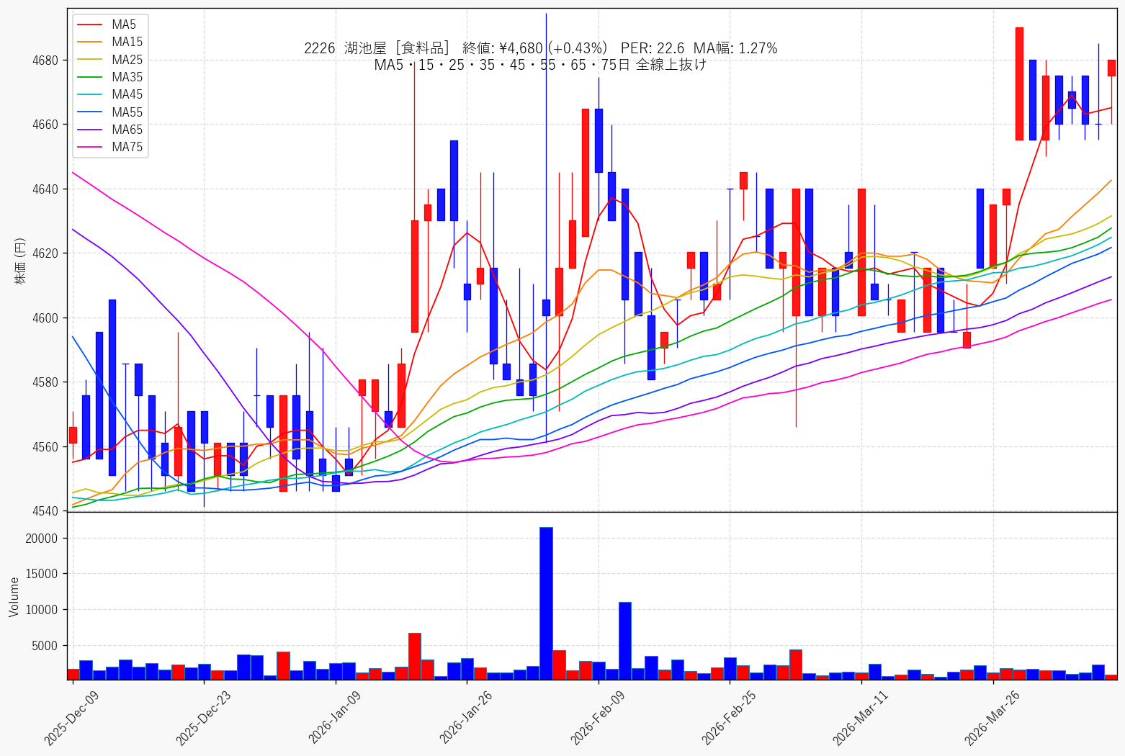Click the blue volume bar reaching 11000
1125x756 pixels.
click(625, 641)
